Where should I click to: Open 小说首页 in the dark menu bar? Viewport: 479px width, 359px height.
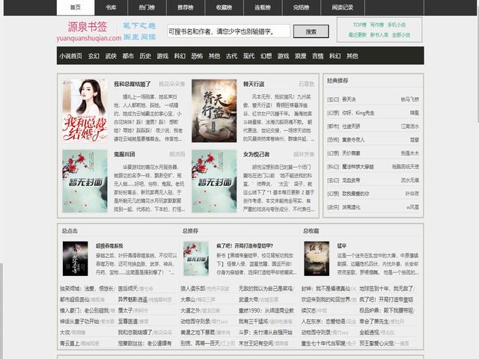tap(70, 56)
